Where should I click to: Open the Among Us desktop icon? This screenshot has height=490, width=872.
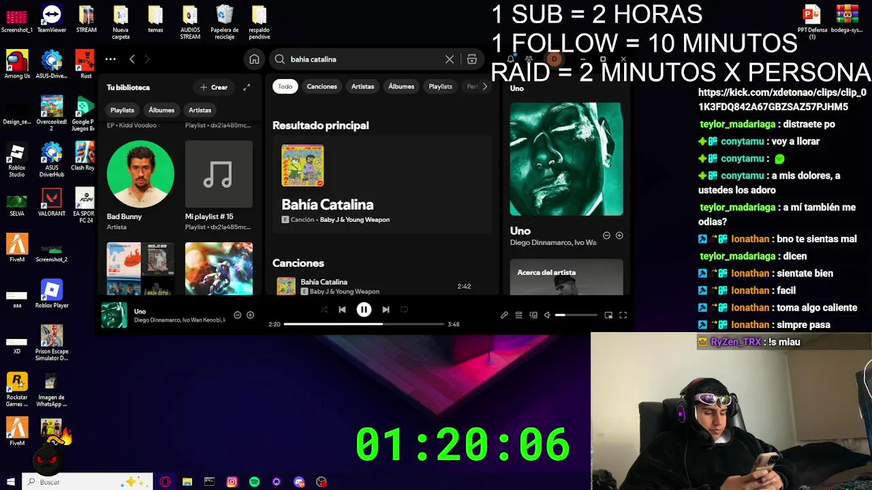[x=17, y=65]
